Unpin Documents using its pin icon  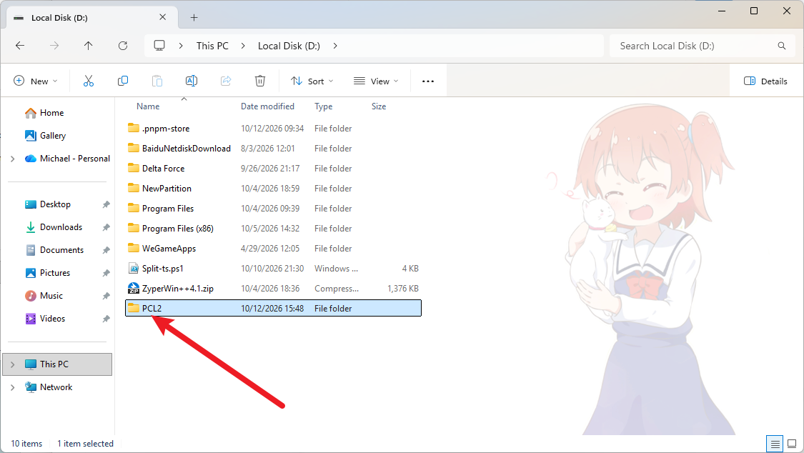106,250
